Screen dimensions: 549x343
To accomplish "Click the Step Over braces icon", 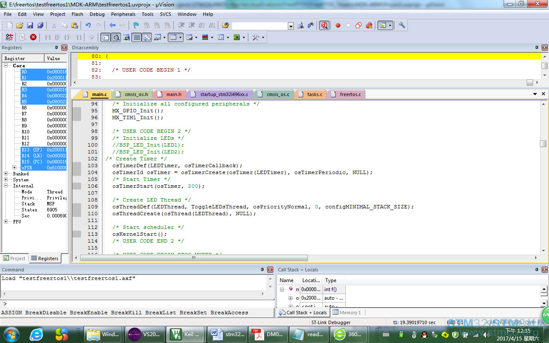I will click(x=58, y=37).
